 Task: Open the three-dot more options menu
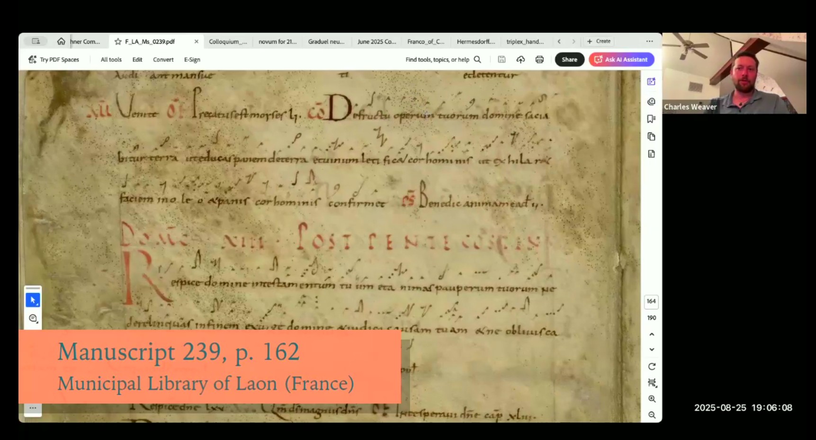(649, 42)
